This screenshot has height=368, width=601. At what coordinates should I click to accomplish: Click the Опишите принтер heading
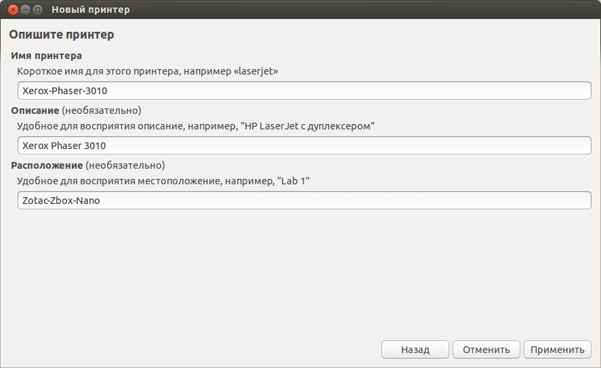coord(61,34)
